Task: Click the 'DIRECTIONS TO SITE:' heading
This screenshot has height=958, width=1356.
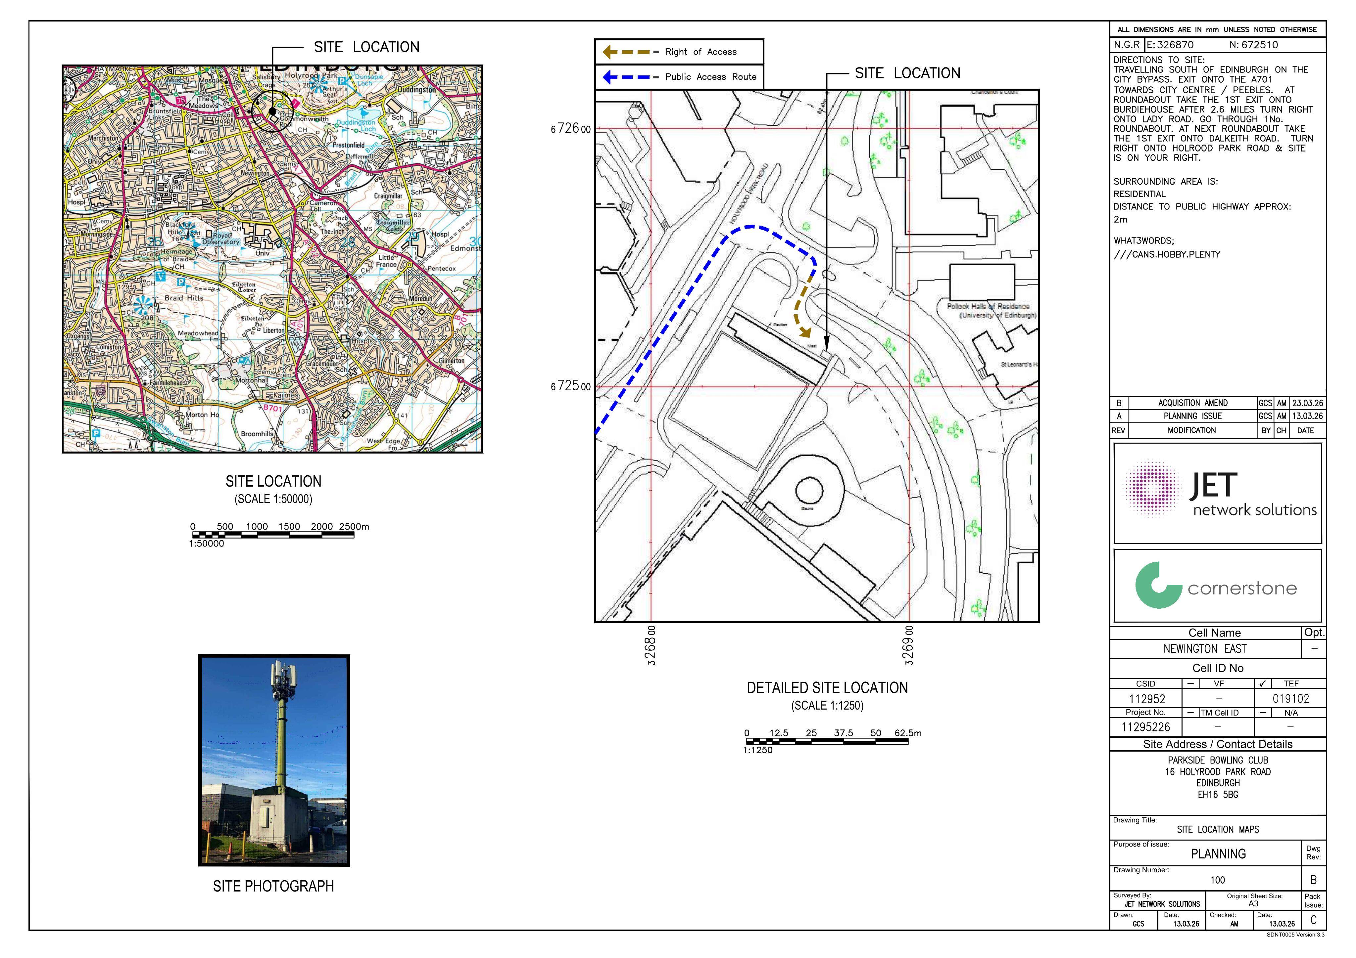Action: [x=1159, y=60]
